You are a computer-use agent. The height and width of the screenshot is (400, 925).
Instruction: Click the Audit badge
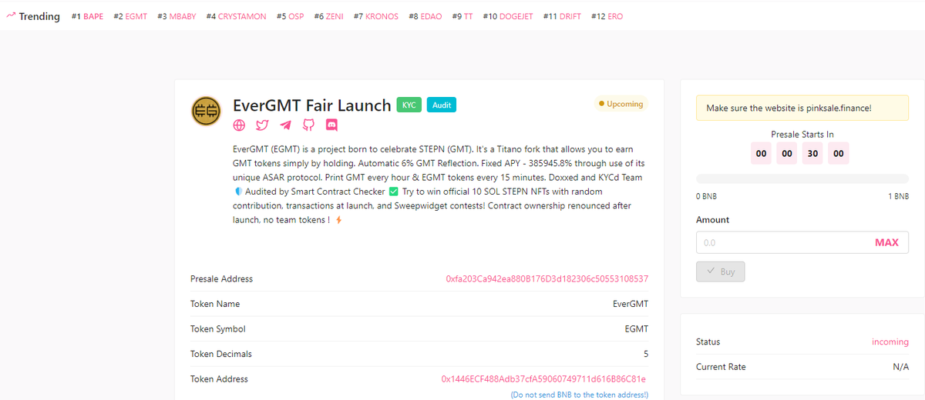(442, 105)
